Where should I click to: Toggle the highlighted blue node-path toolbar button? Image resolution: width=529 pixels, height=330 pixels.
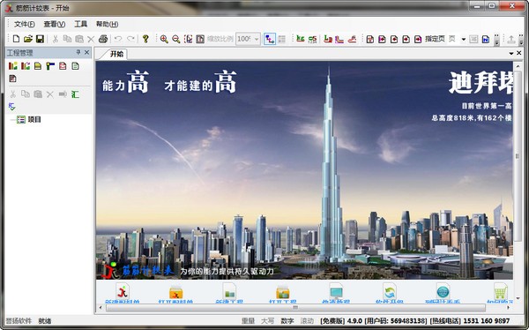point(270,39)
